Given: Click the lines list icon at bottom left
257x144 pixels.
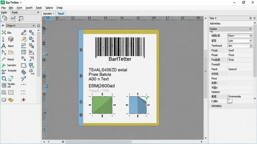Looking at the screenshot, I should [x=4, y=92].
